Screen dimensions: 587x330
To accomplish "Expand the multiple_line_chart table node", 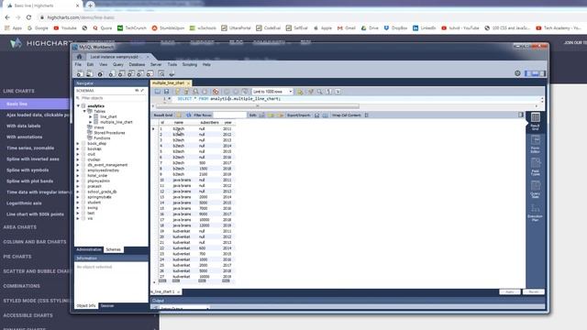I will [x=90, y=122].
